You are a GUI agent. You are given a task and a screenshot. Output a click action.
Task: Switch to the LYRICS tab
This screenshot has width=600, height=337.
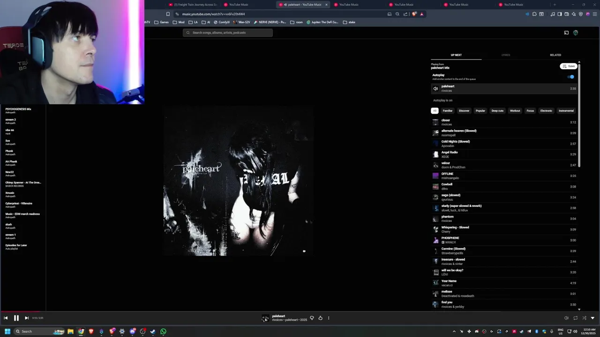tap(506, 55)
